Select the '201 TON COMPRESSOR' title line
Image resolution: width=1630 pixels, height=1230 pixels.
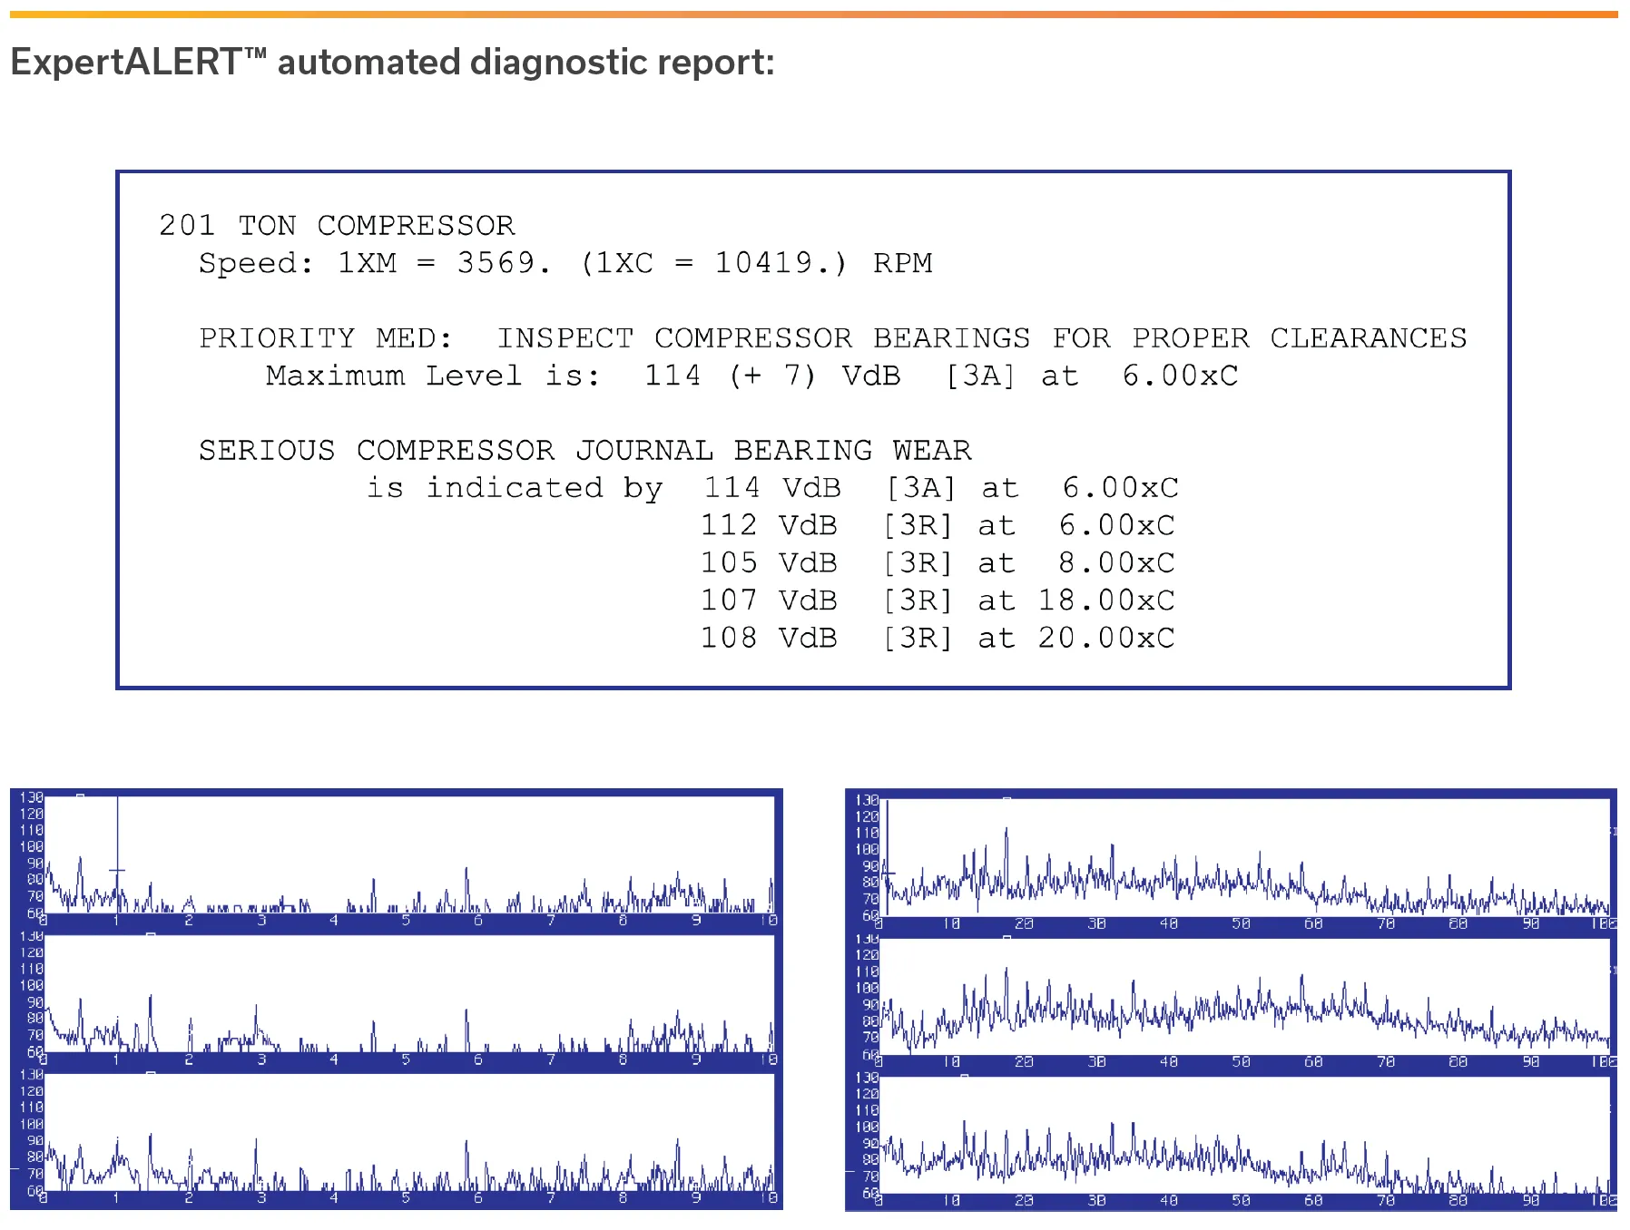(x=337, y=225)
